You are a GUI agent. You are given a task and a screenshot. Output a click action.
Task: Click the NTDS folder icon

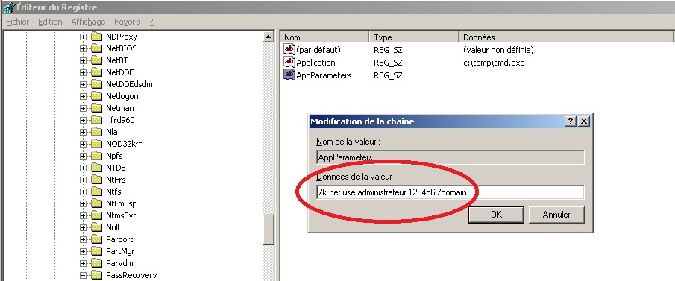pos(96,168)
